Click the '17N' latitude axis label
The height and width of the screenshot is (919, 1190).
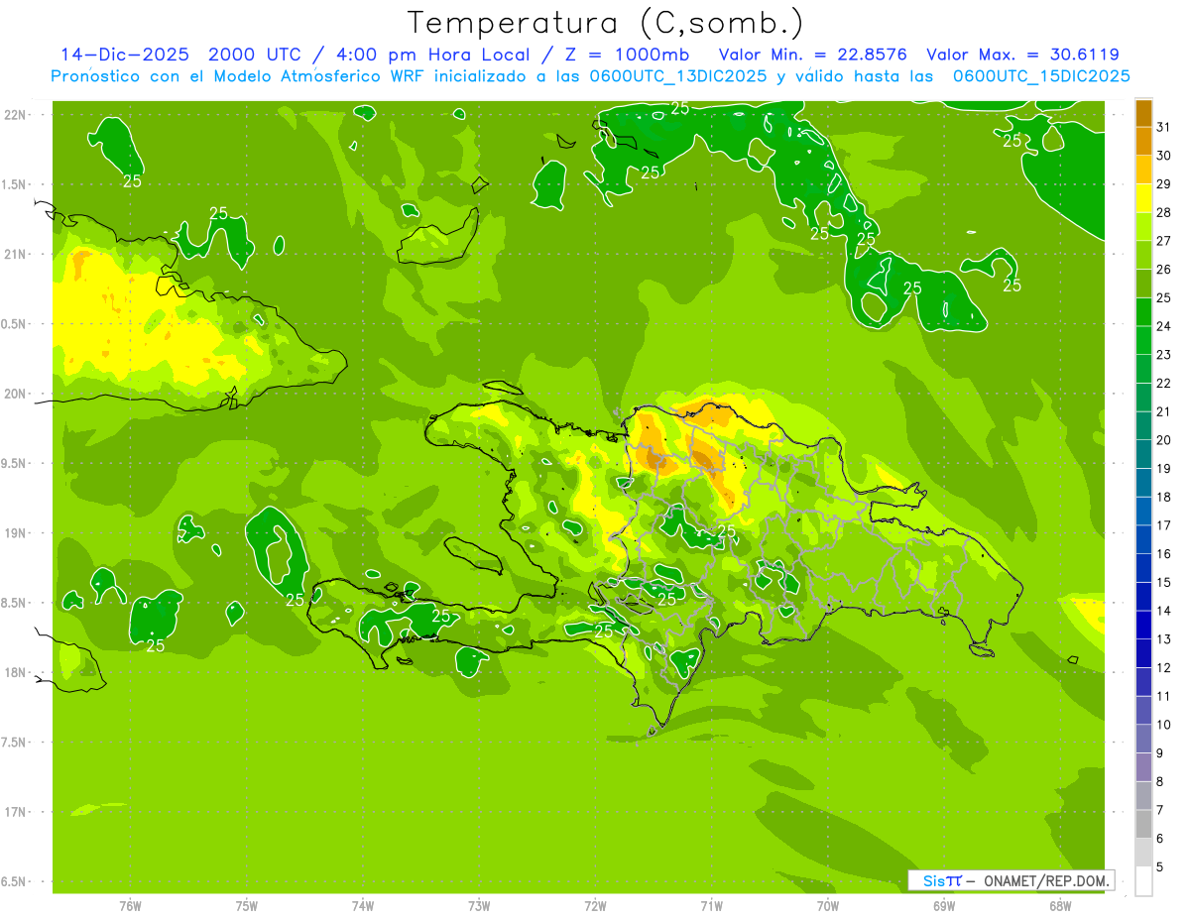(x=15, y=812)
